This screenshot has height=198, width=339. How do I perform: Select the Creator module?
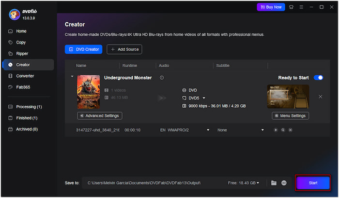(x=28, y=65)
